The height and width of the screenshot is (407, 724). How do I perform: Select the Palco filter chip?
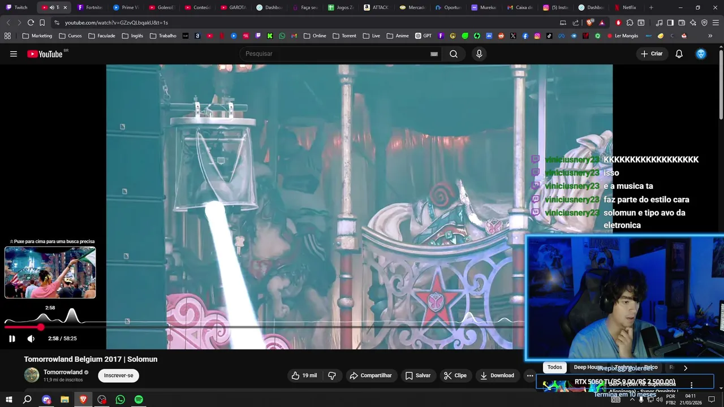pos(650,367)
